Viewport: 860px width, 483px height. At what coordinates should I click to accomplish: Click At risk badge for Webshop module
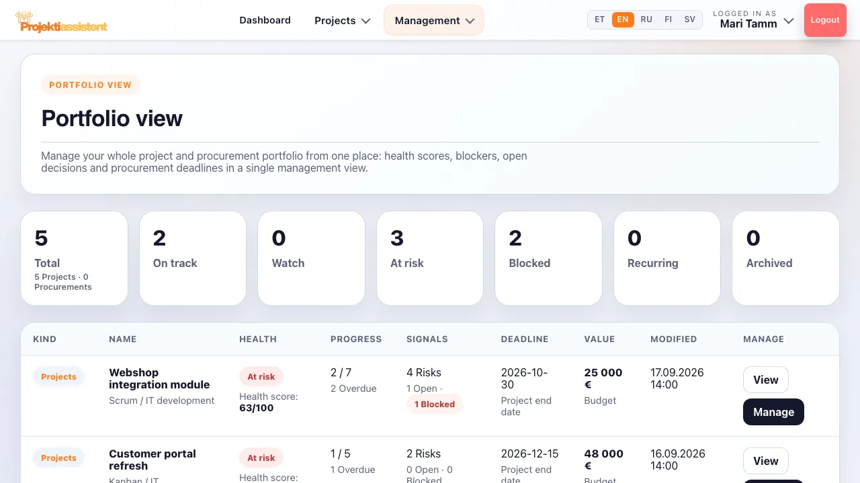[x=261, y=377]
